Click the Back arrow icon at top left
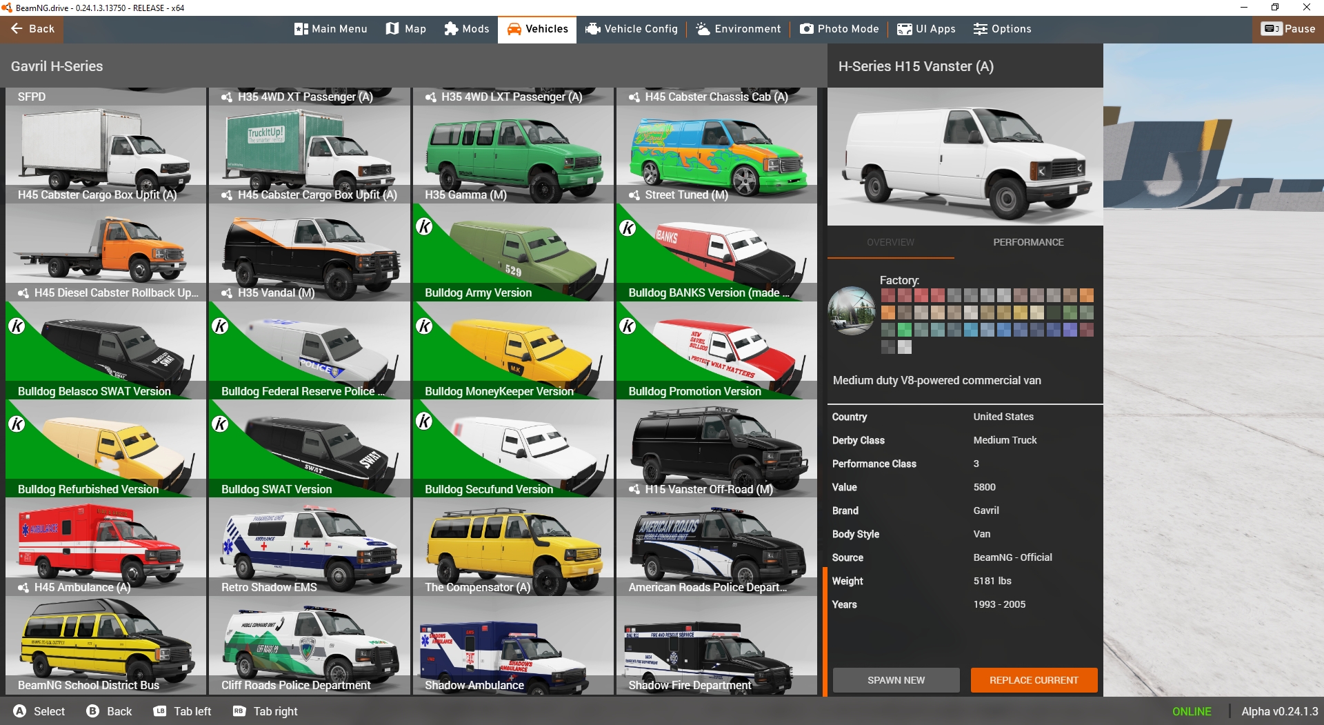The image size is (1324, 725). [x=17, y=29]
